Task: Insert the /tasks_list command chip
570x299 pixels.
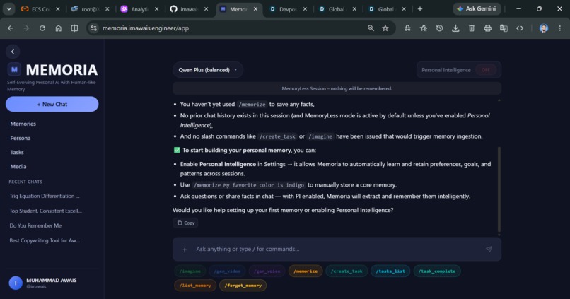Action: (390, 271)
